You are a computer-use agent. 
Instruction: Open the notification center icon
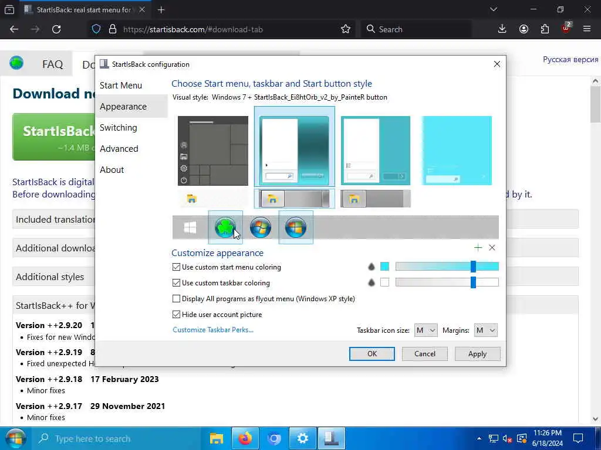578,438
